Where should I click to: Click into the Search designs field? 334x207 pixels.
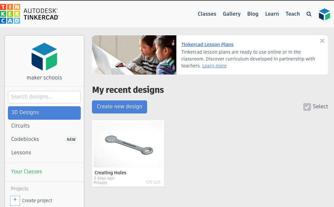[x=44, y=97]
